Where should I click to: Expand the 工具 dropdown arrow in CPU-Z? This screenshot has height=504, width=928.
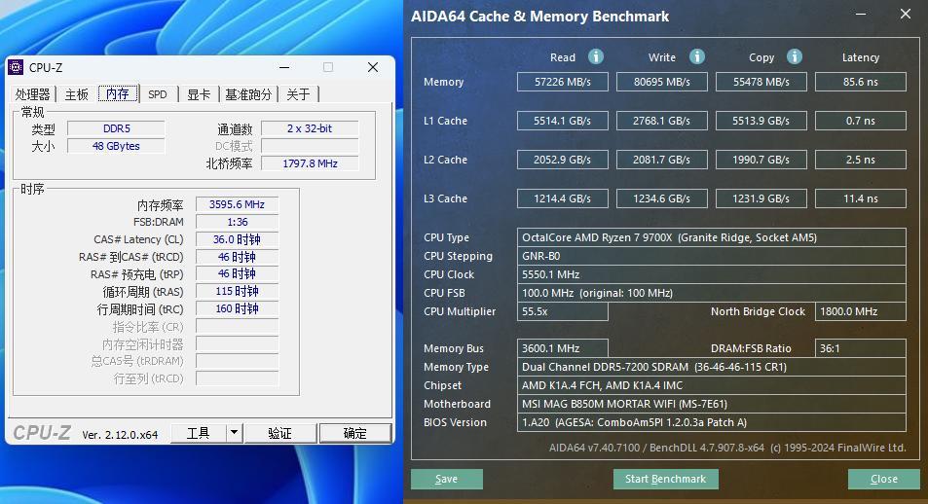pos(235,433)
